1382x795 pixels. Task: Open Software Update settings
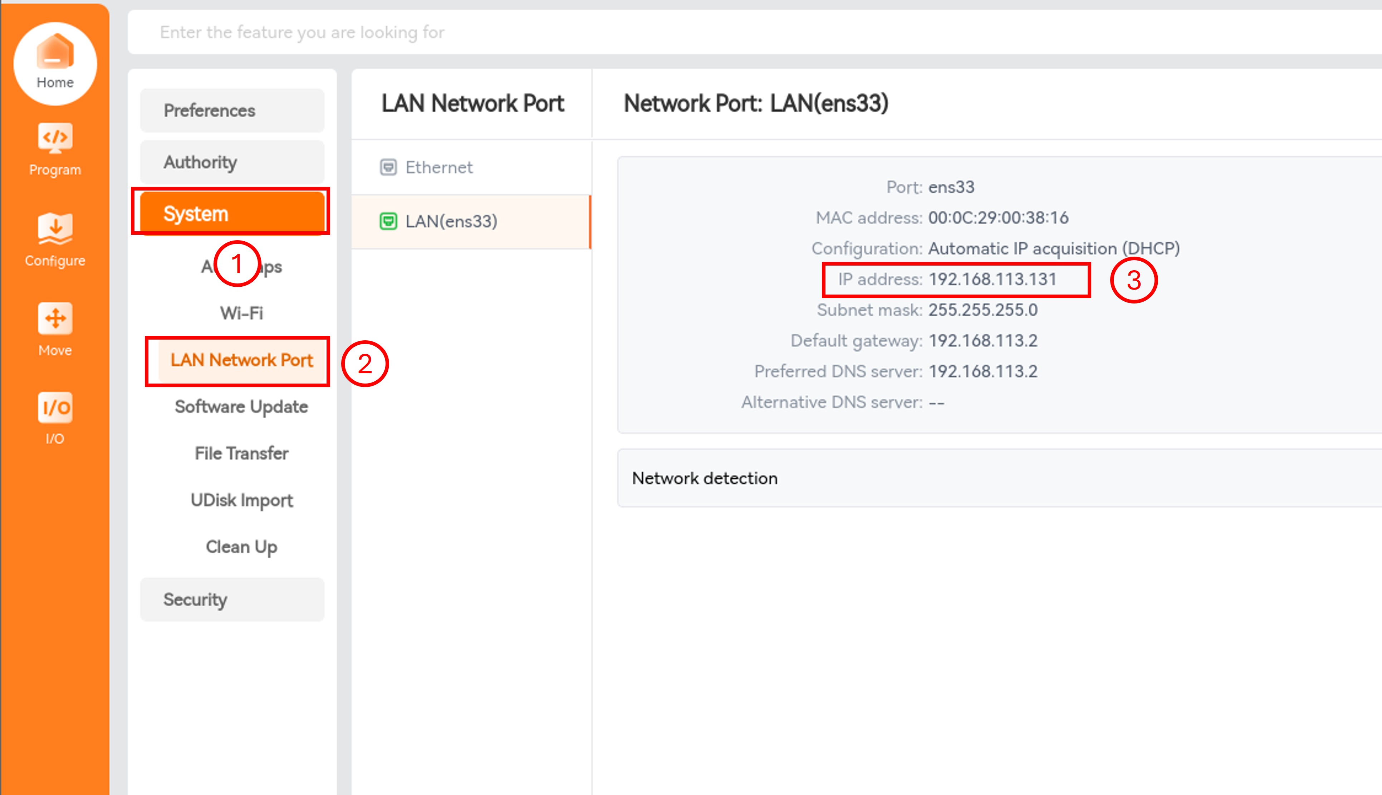click(x=241, y=407)
